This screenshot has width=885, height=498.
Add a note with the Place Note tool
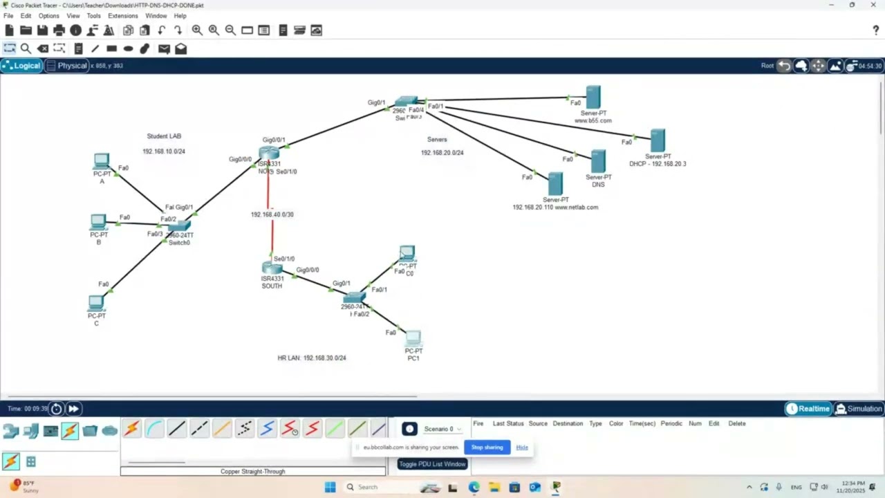[x=78, y=48]
